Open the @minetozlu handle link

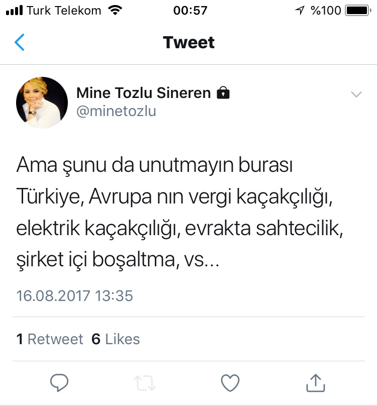click(116, 112)
